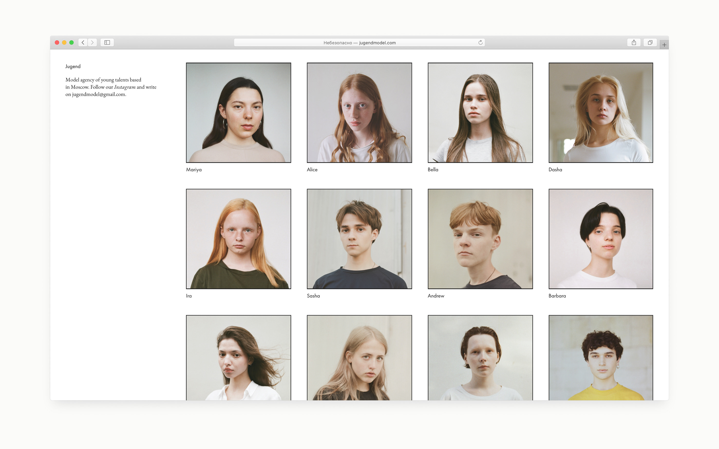Click the Bella name caption
This screenshot has width=719, height=449.
433,170
